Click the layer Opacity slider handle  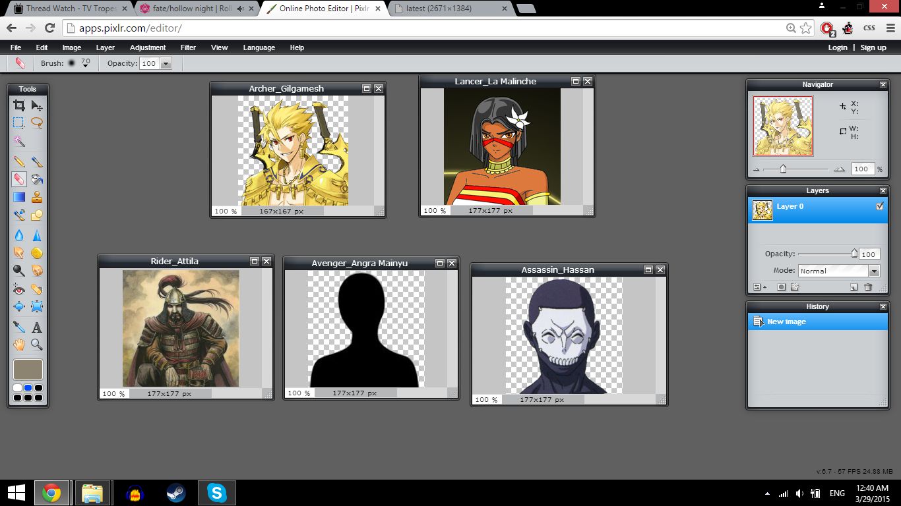[x=854, y=253]
